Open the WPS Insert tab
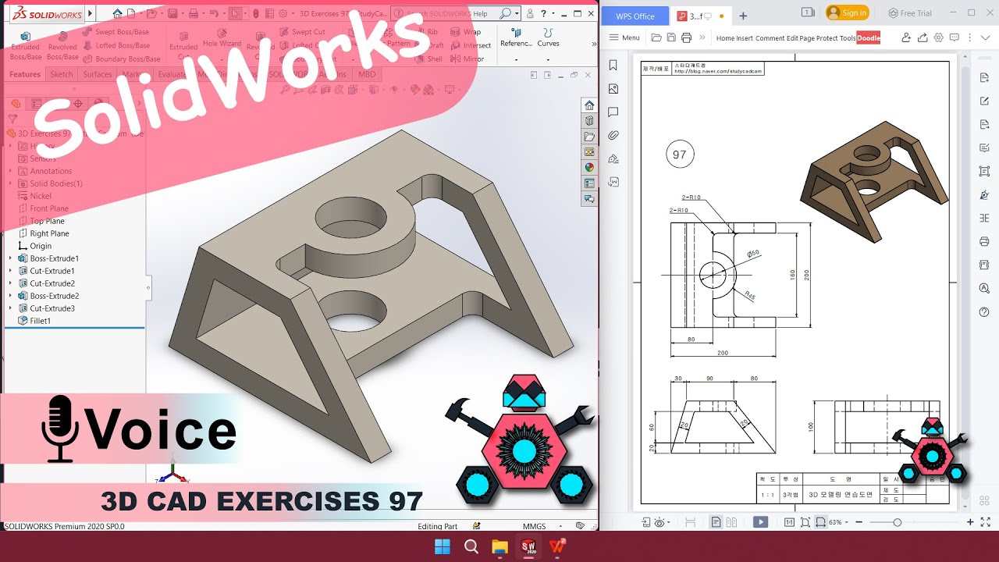The height and width of the screenshot is (562, 999). (745, 37)
